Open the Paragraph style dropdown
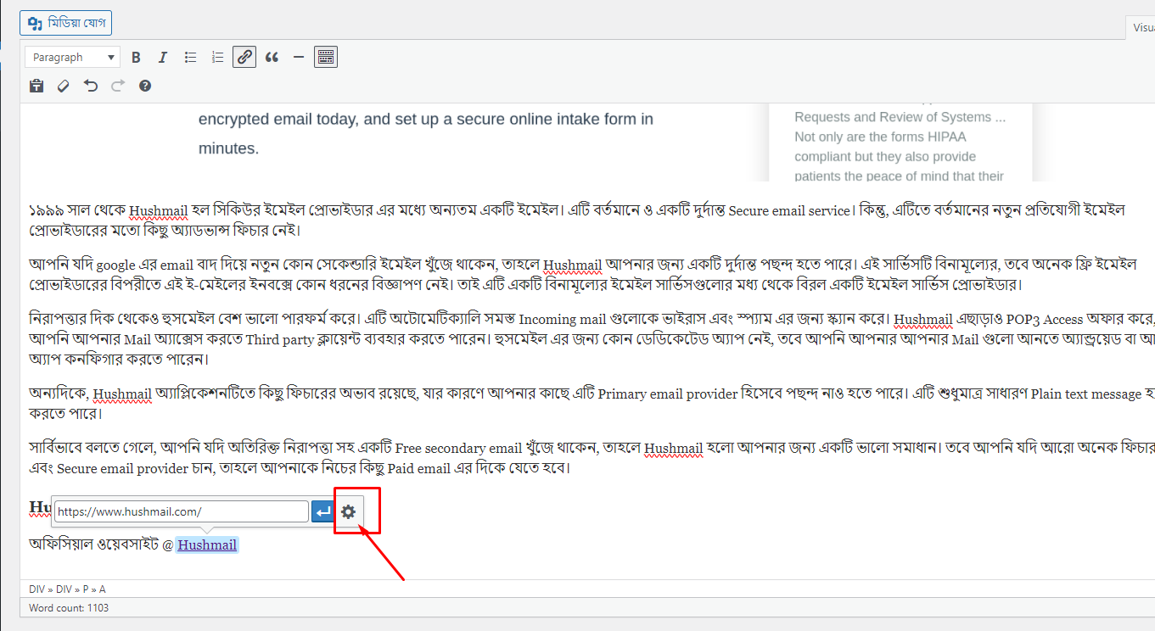The height and width of the screenshot is (631, 1155). (x=72, y=56)
